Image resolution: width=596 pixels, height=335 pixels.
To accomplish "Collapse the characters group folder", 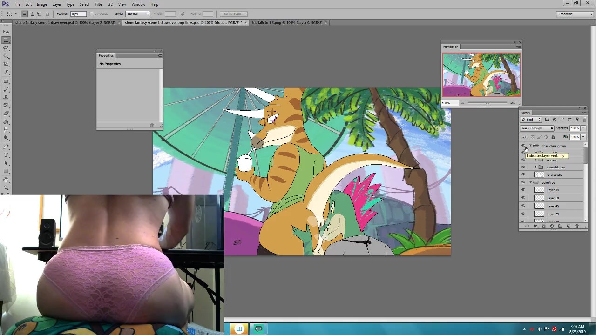I will point(530,146).
